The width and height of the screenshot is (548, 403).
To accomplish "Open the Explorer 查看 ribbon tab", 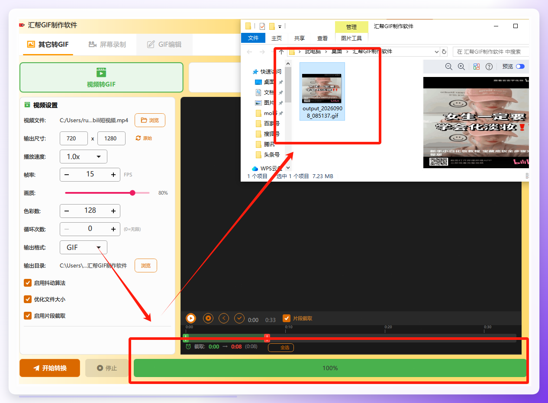I will pyautogui.click(x=322, y=38).
